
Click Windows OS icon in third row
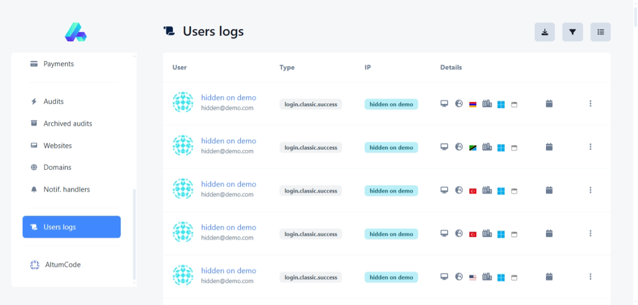pyautogui.click(x=500, y=191)
